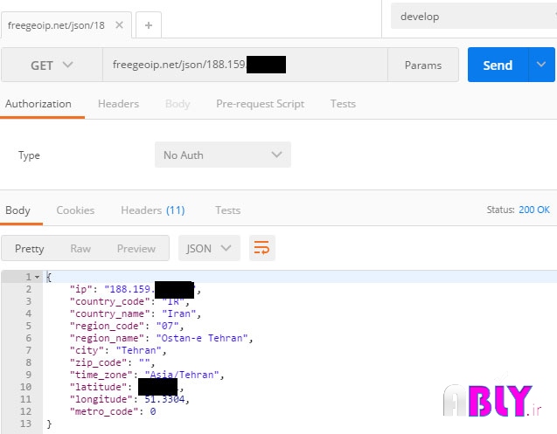
Task: Close the freegeoip.net/json/18 request tab
Action: 119,24
